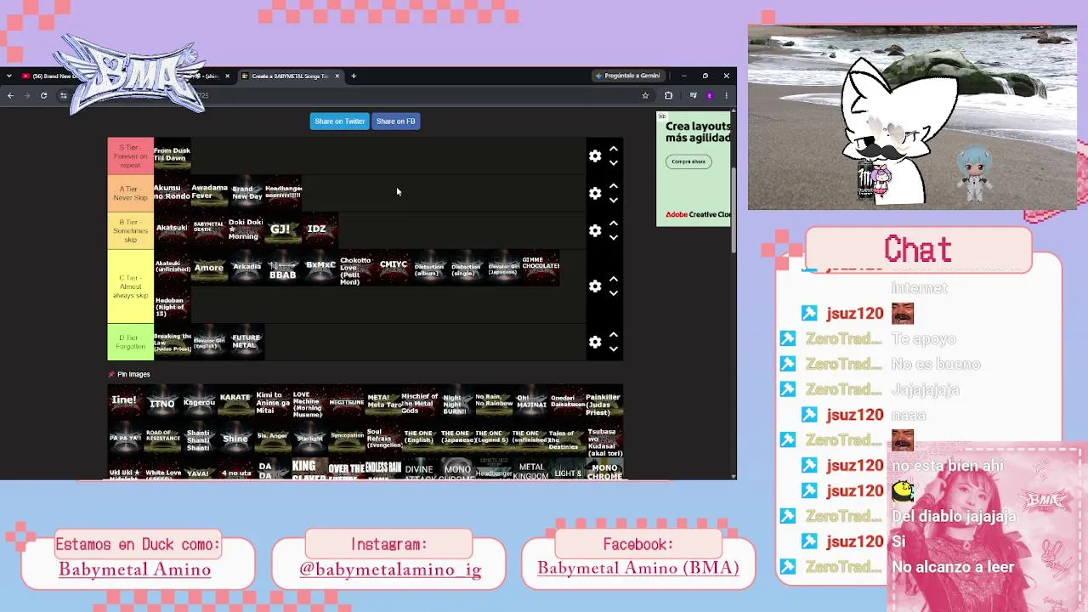Pick Starlight tile from image pool
Screen dimensions: 1088x612
pos(310,439)
